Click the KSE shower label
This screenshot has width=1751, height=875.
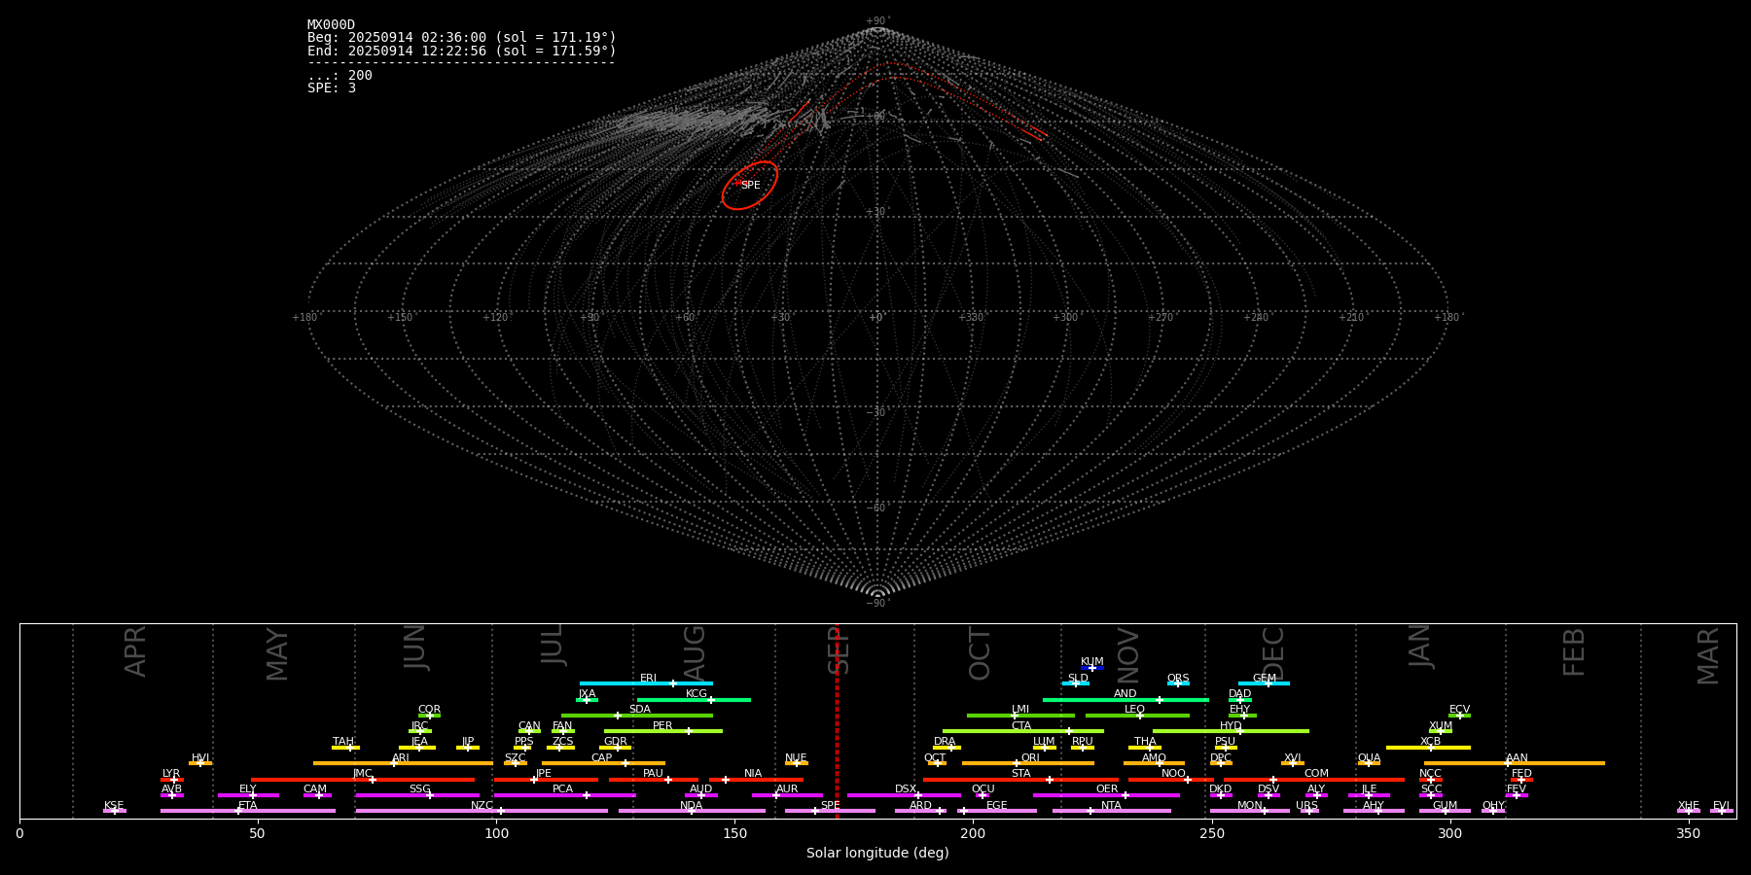(114, 806)
